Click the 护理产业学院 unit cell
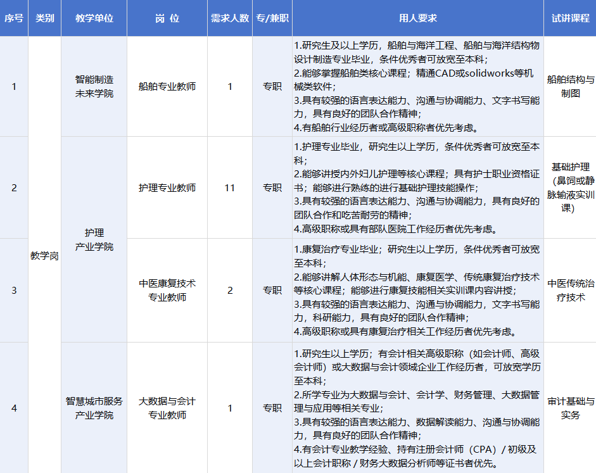Screen dimensions: 596x473 point(94,239)
